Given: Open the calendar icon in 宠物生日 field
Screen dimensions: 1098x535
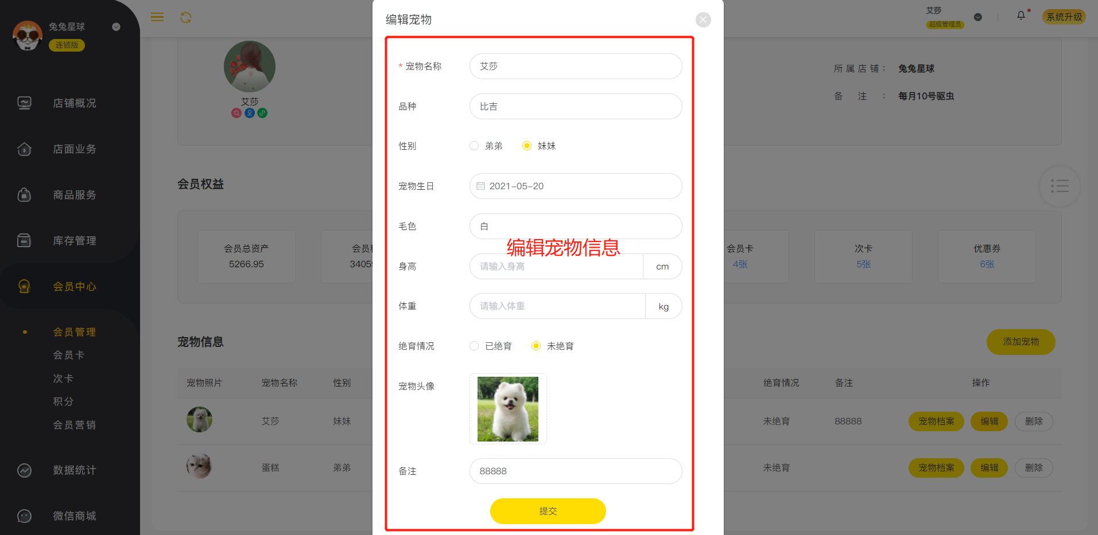Looking at the screenshot, I should [481, 186].
